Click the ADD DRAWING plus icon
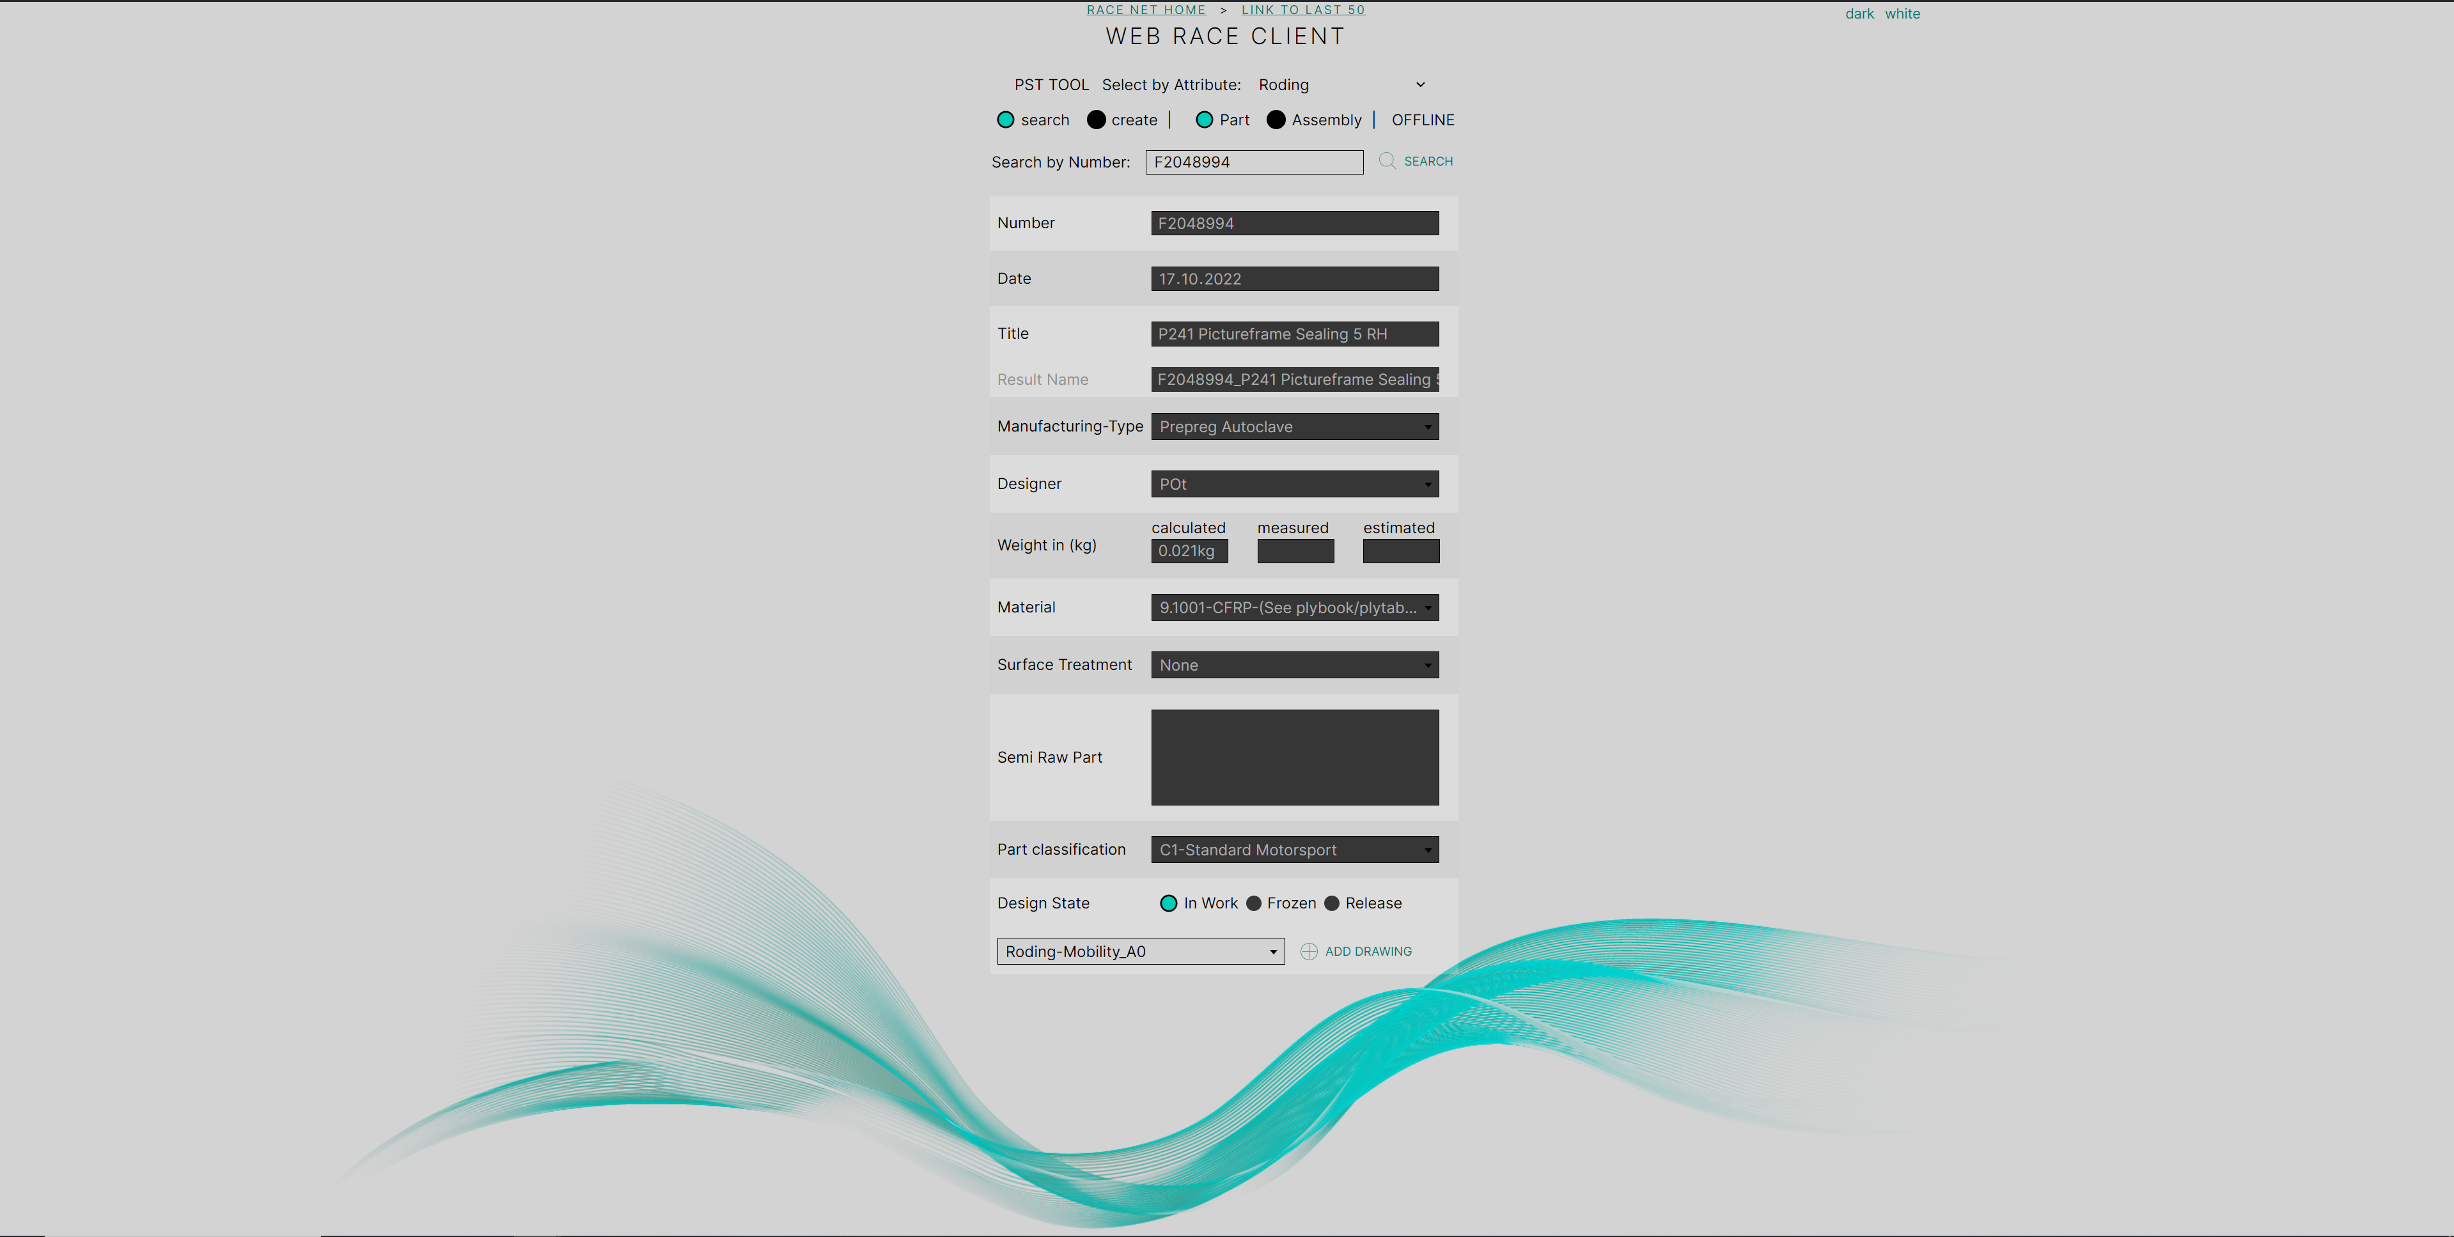The height and width of the screenshot is (1237, 2454). tap(1309, 951)
